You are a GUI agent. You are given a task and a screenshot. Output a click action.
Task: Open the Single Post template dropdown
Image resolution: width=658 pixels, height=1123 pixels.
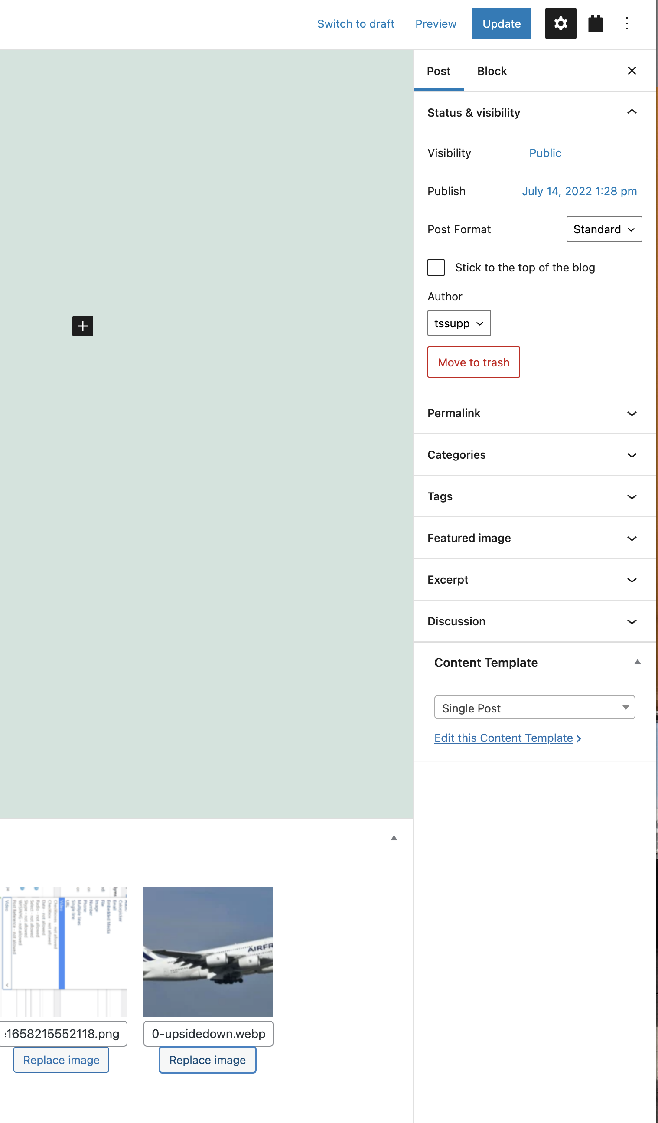pyautogui.click(x=534, y=708)
